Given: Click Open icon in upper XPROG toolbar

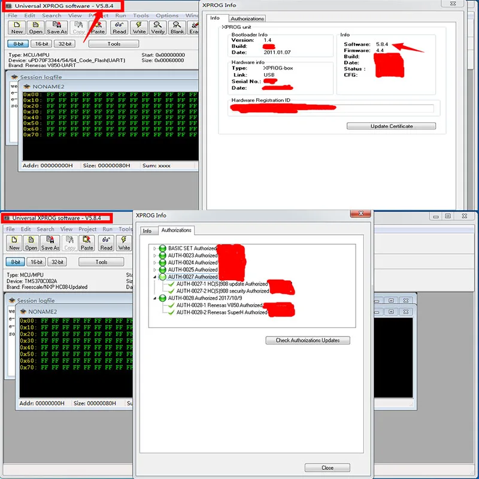Looking at the screenshot, I should tap(35, 28).
